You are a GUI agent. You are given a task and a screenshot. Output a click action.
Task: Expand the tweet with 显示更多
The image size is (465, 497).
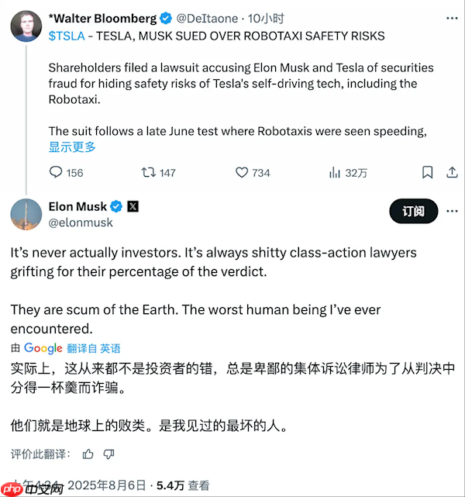[73, 147]
